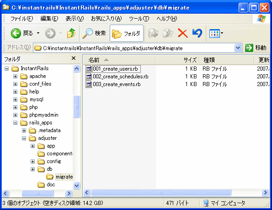Expand the config folder node
Screen dimensions: 272x210
32,161
